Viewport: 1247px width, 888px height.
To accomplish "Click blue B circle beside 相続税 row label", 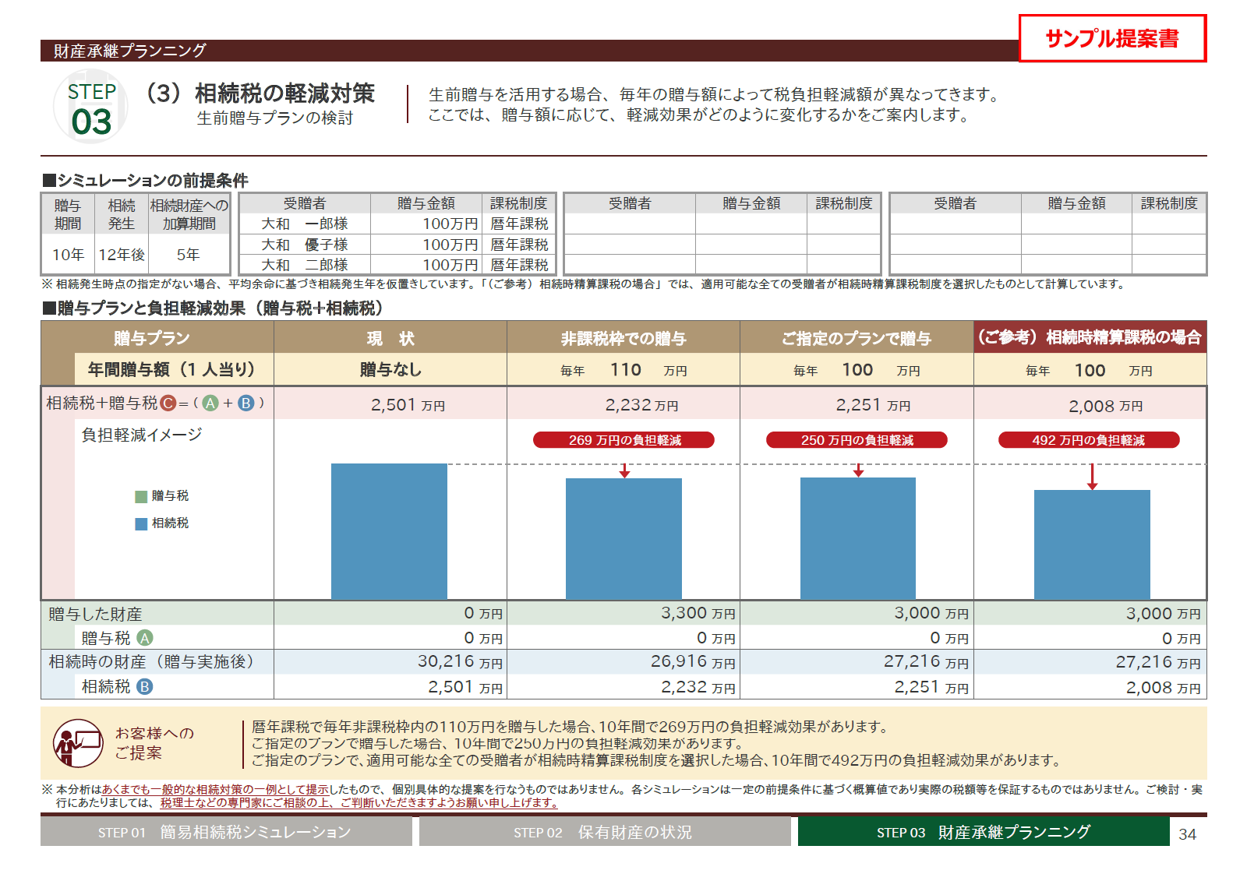I will tap(145, 686).
